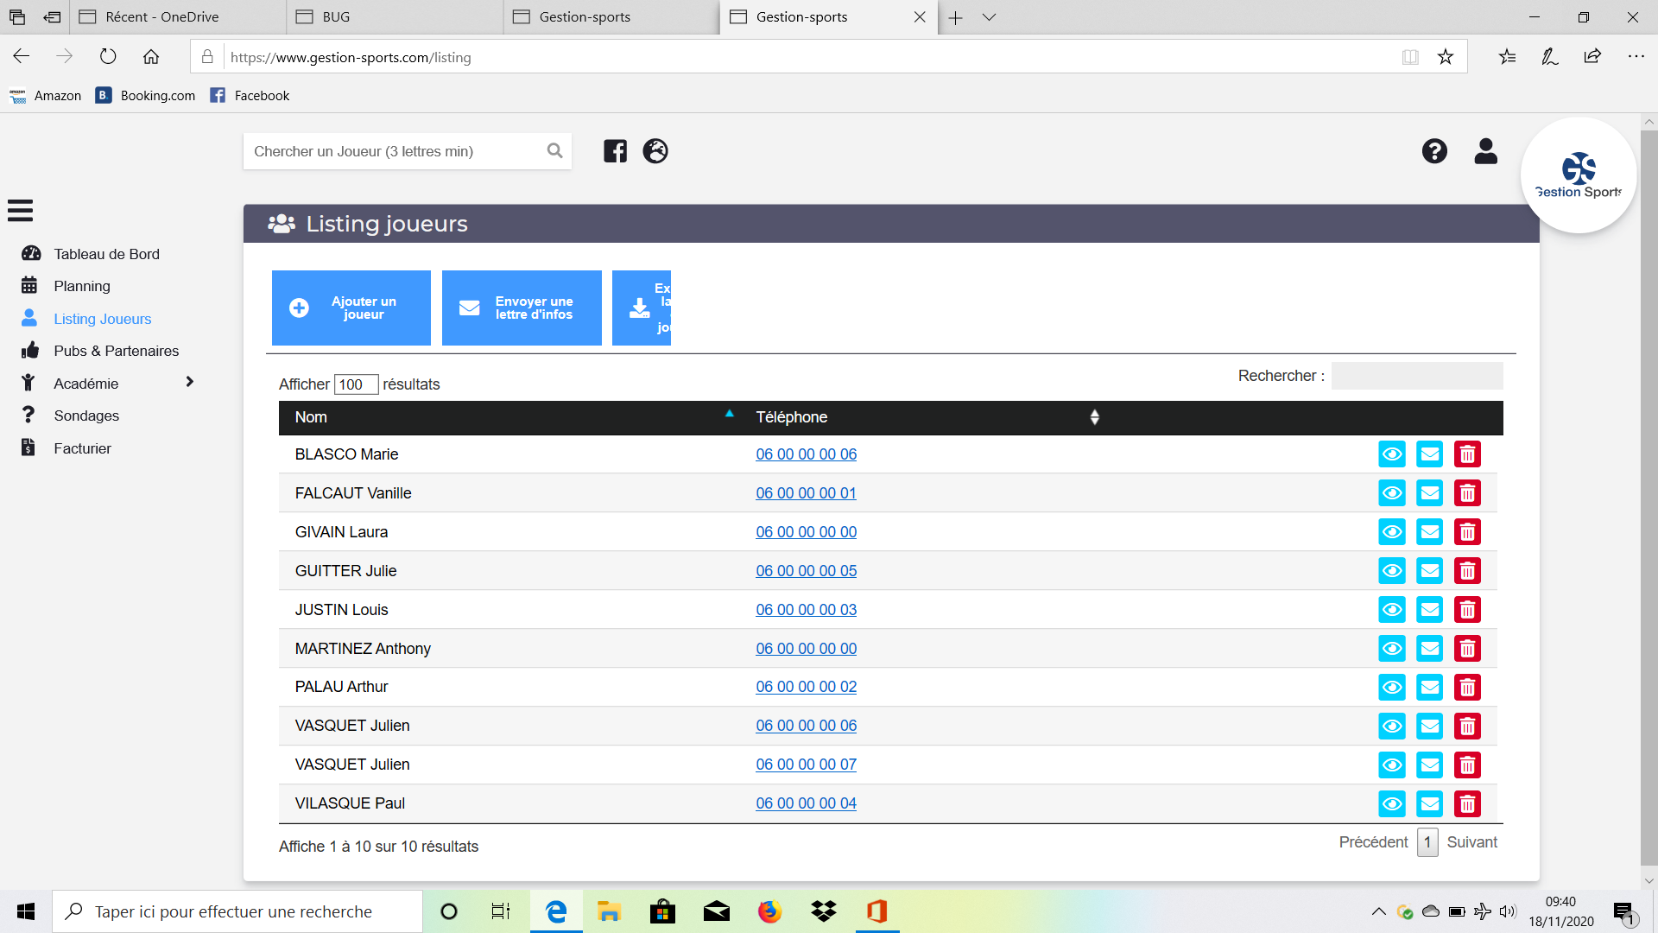Open the help question mark icon
Viewport: 1658px width, 933px height.
click(1434, 151)
